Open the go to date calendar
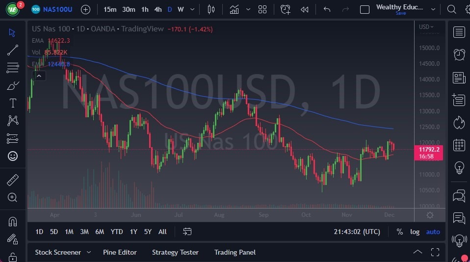 pos(187,232)
